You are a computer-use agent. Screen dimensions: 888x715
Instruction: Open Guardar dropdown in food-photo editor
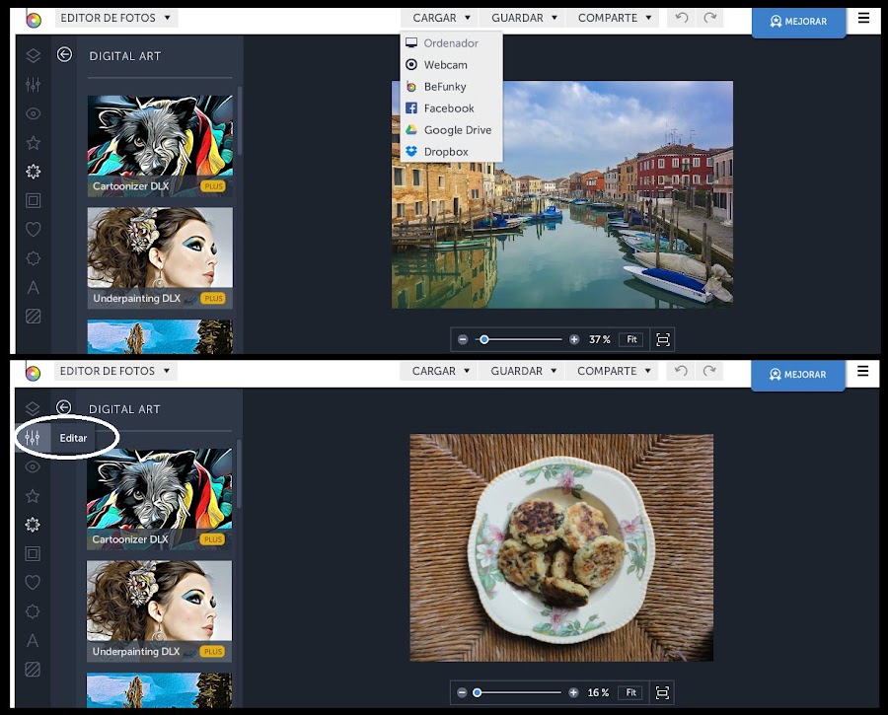coord(522,372)
